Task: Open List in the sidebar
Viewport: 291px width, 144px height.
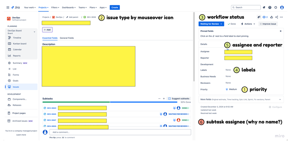Action: click(x=21, y=69)
